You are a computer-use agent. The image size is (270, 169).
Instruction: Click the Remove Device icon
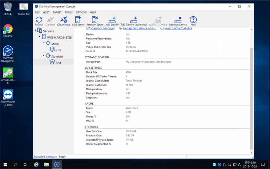click(178, 21)
